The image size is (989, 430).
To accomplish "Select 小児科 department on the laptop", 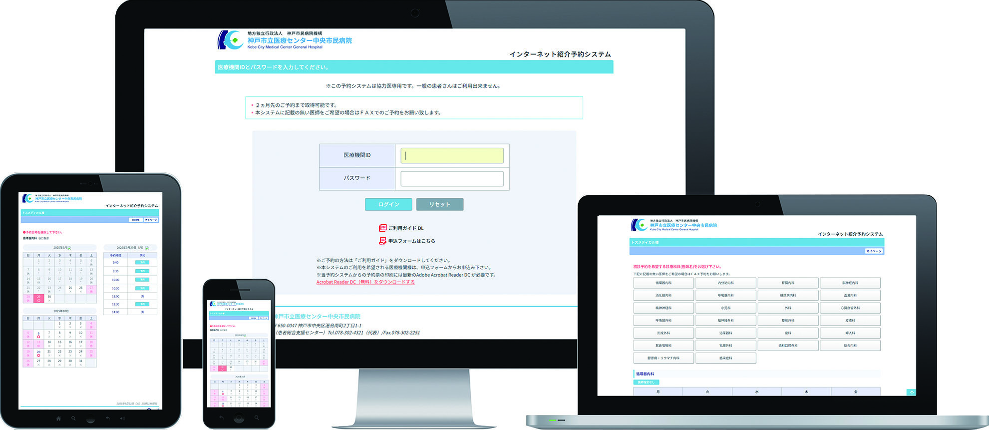I will pyautogui.click(x=725, y=308).
